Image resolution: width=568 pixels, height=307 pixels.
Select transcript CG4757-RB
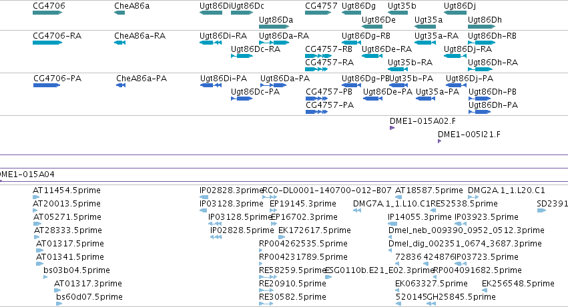[318, 56]
